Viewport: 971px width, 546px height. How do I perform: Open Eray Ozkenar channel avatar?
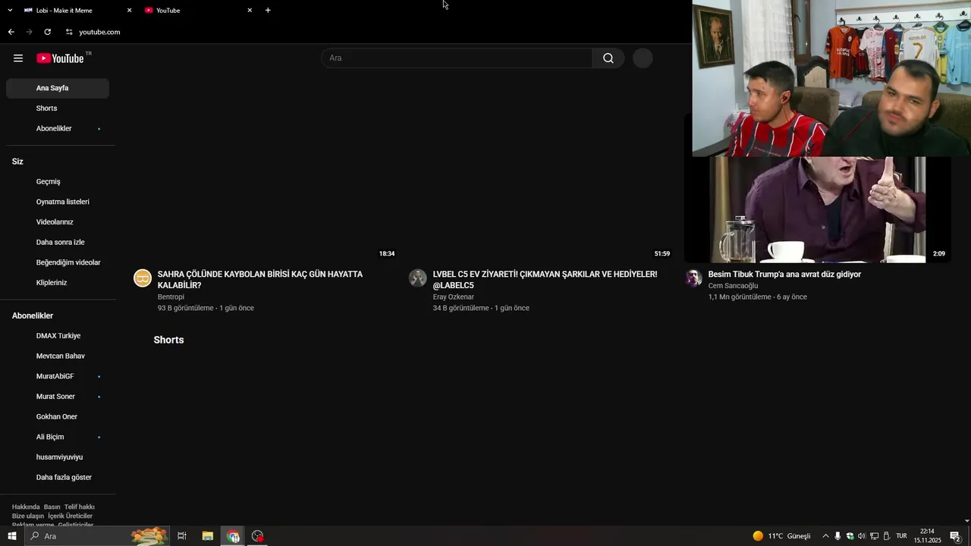click(418, 278)
